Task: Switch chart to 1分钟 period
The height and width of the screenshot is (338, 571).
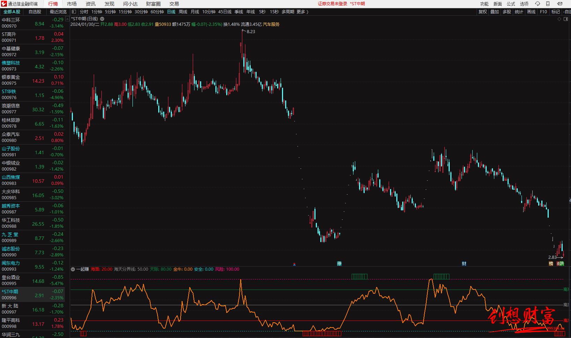Action: coord(97,12)
